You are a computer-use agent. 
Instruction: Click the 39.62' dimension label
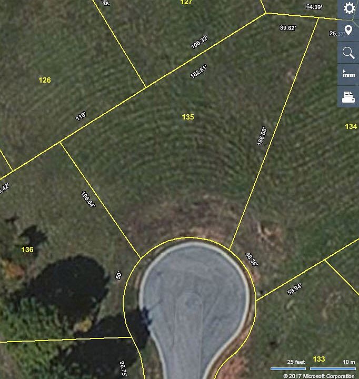[288, 28]
